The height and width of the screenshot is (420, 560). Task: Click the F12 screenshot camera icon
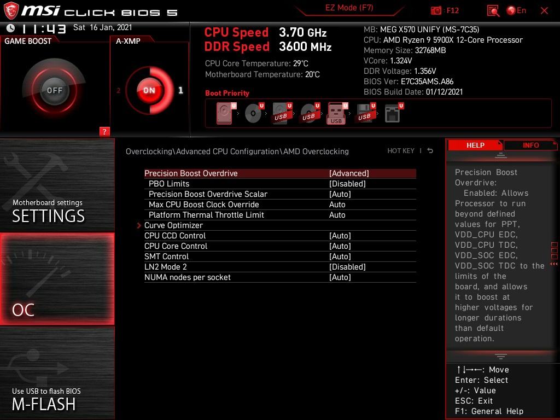click(x=436, y=10)
